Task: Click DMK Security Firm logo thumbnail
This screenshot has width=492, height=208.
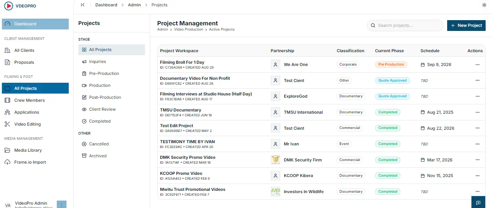Action: [x=275, y=160]
